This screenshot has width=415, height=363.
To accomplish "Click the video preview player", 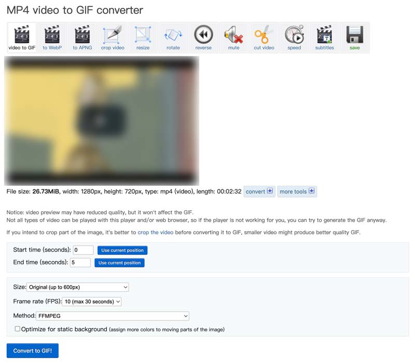I will pos(102,121).
